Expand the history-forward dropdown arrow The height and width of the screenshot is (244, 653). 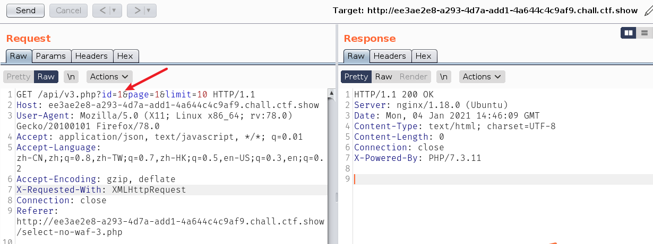[x=150, y=10]
